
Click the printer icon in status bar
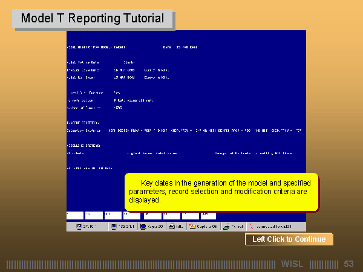(172, 227)
